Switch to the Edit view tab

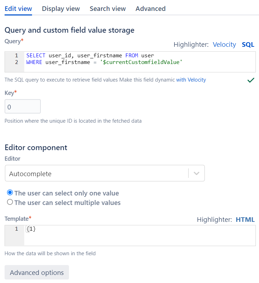[18, 8]
